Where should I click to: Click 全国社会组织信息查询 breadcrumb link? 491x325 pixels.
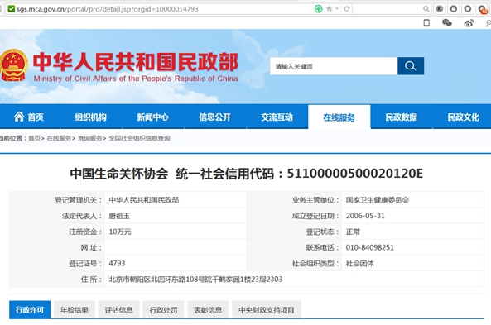click(x=139, y=138)
